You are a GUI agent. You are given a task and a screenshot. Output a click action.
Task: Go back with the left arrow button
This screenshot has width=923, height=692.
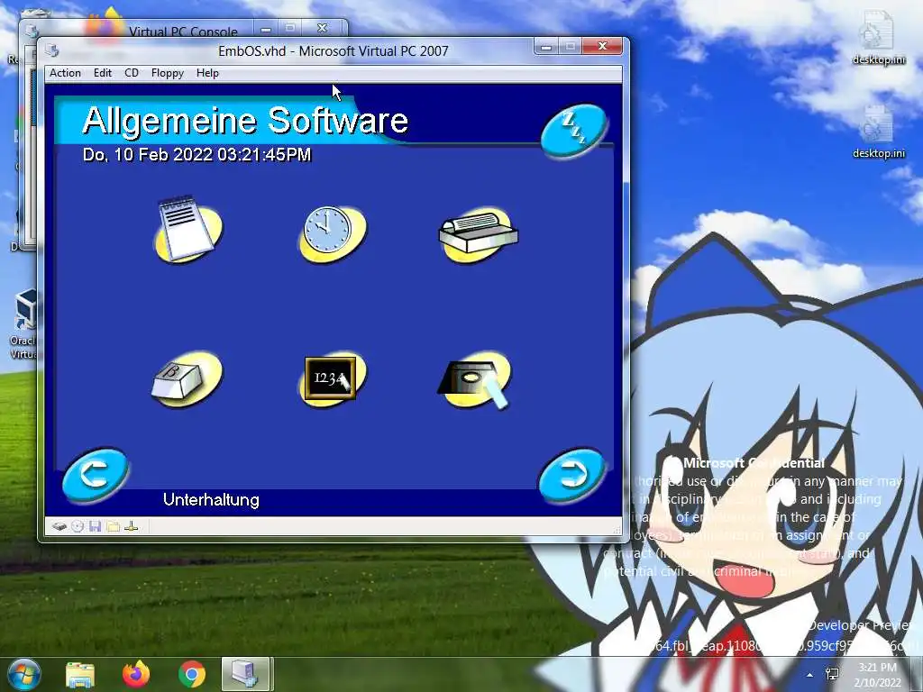point(96,474)
